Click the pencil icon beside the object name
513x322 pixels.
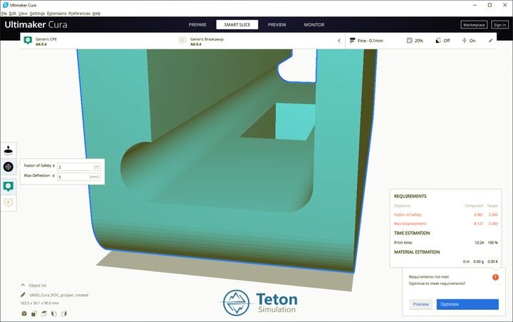[23, 295]
